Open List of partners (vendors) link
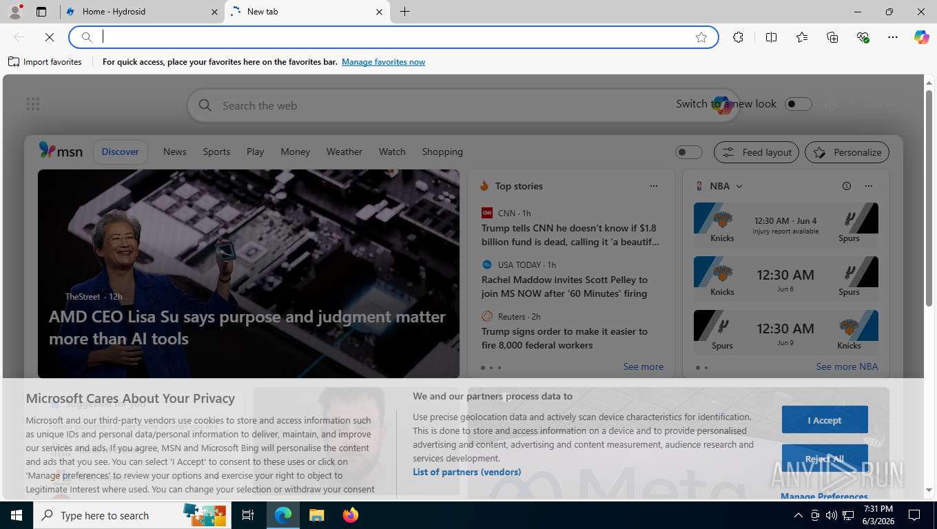Image resolution: width=937 pixels, height=529 pixels. pos(467,472)
